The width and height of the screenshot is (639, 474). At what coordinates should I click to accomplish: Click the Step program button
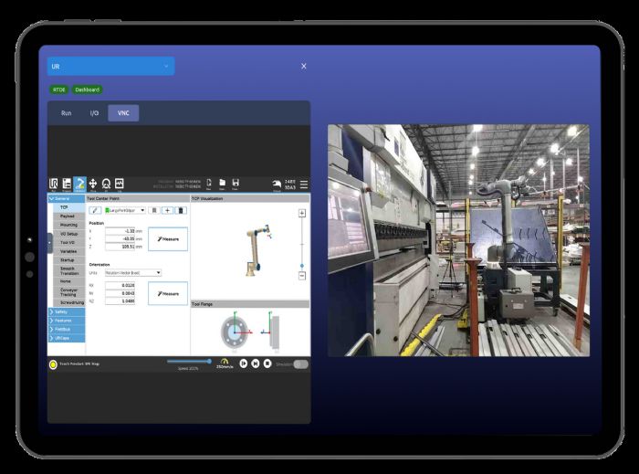pos(256,363)
